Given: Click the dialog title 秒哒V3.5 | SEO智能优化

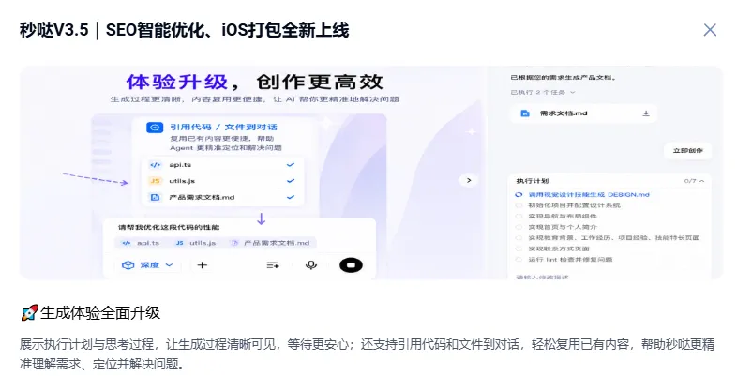Looking at the screenshot, I should point(184,30).
